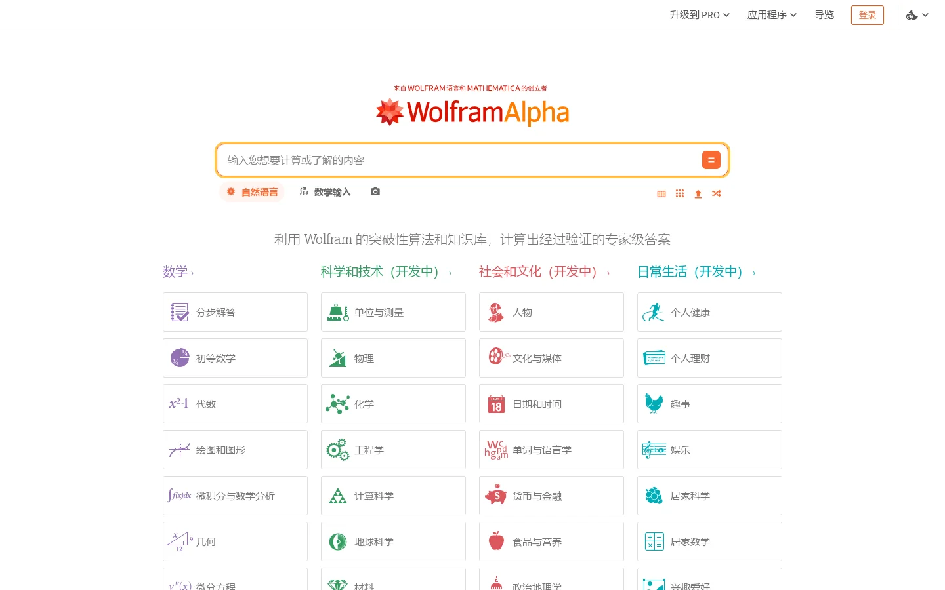This screenshot has width=945, height=590.
Task: Click the 人物 label
Action: click(x=522, y=313)
